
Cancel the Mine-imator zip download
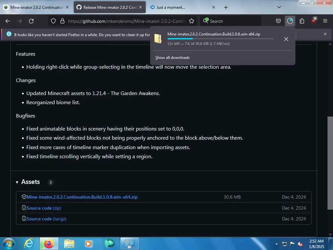point(286,39)
